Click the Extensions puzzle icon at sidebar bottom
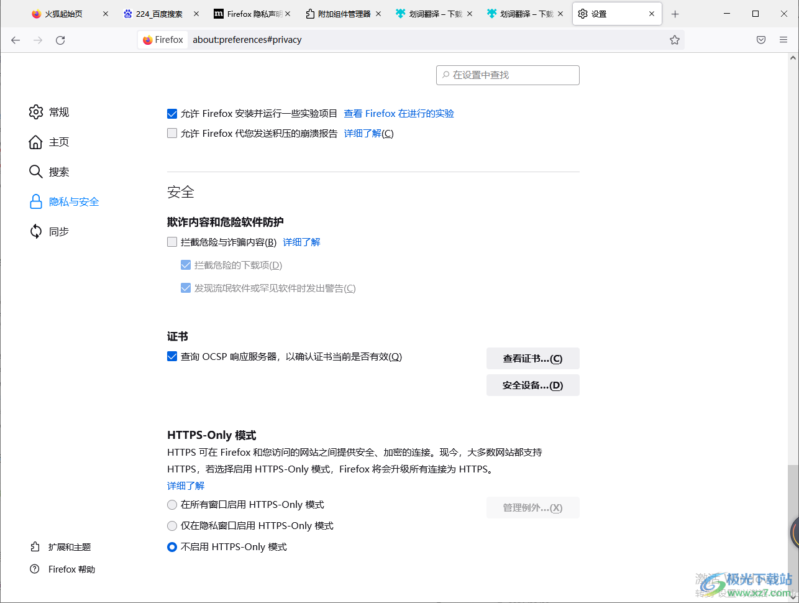The width and height of the screenshot is (799, 603). (x=35, y=547)
